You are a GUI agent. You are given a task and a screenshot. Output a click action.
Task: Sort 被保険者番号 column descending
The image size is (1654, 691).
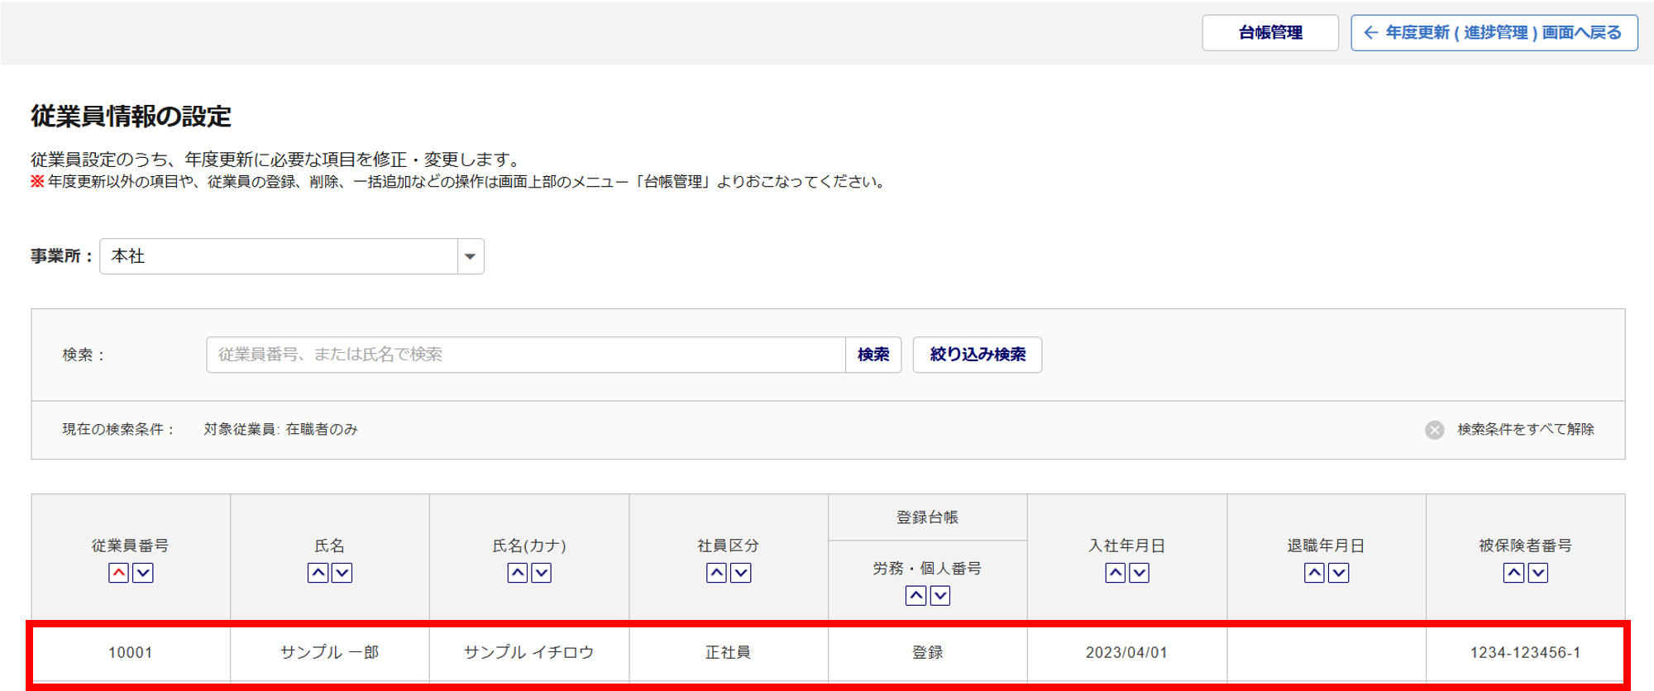tap(1538, 573)
